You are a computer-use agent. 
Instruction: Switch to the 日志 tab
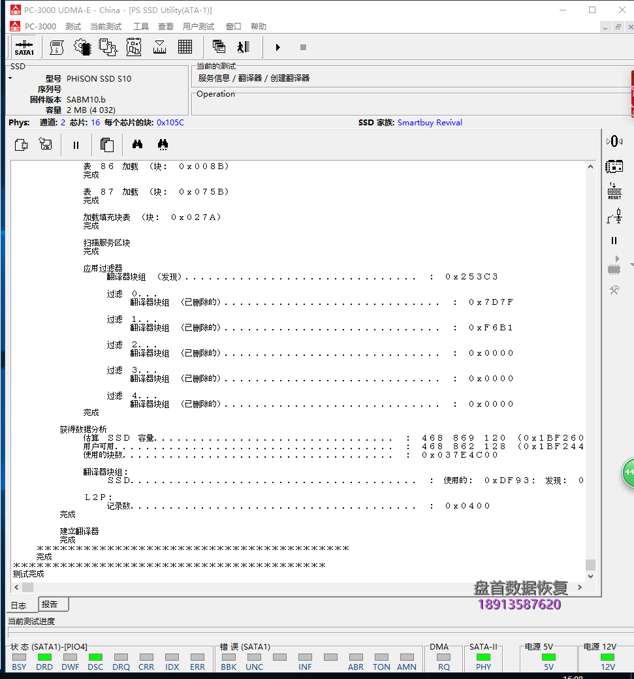[19, 605]
